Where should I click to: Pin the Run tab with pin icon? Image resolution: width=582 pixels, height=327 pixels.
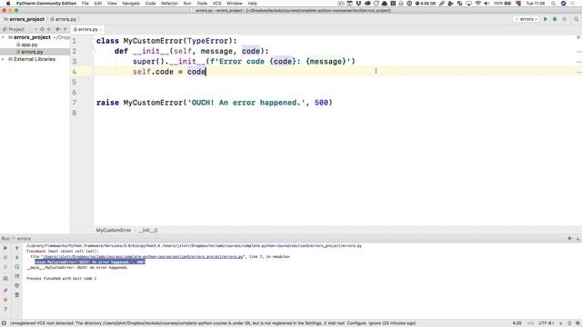[x=5, y=291]
